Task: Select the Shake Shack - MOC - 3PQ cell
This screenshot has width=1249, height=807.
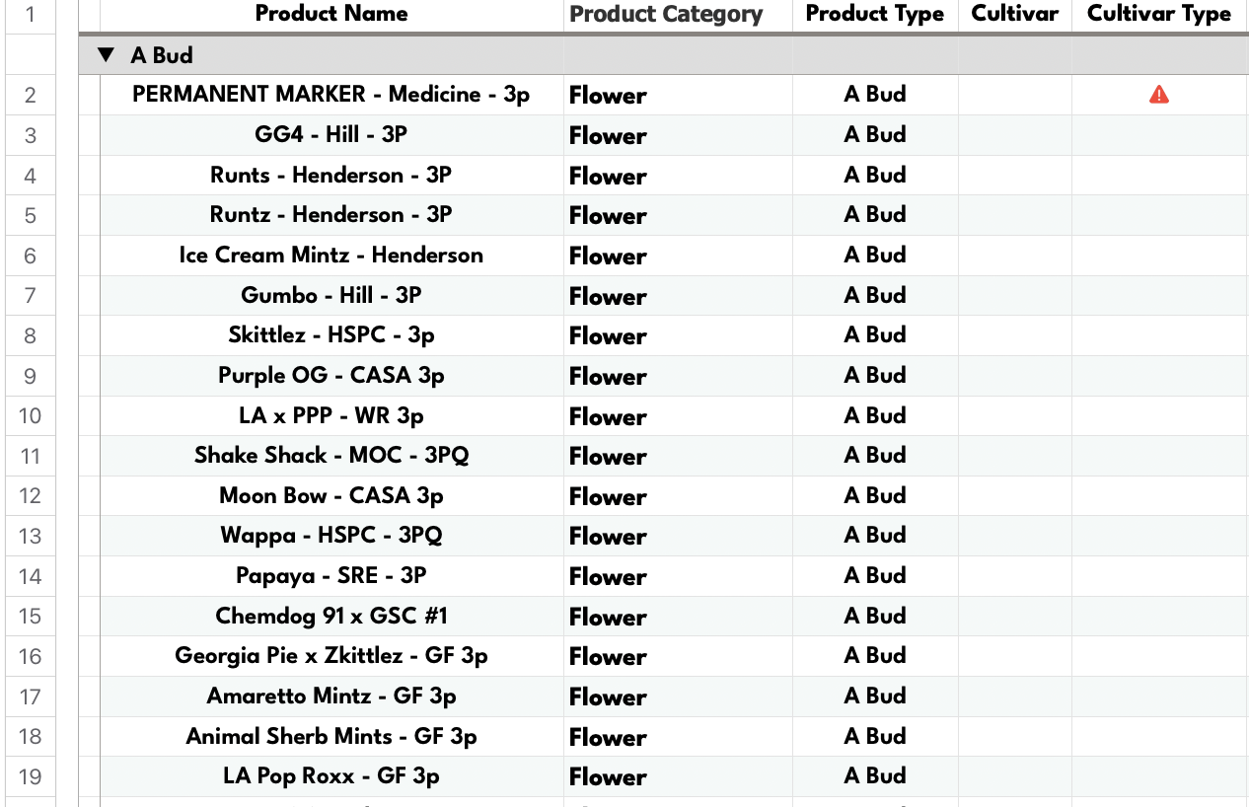Action: 331,456
